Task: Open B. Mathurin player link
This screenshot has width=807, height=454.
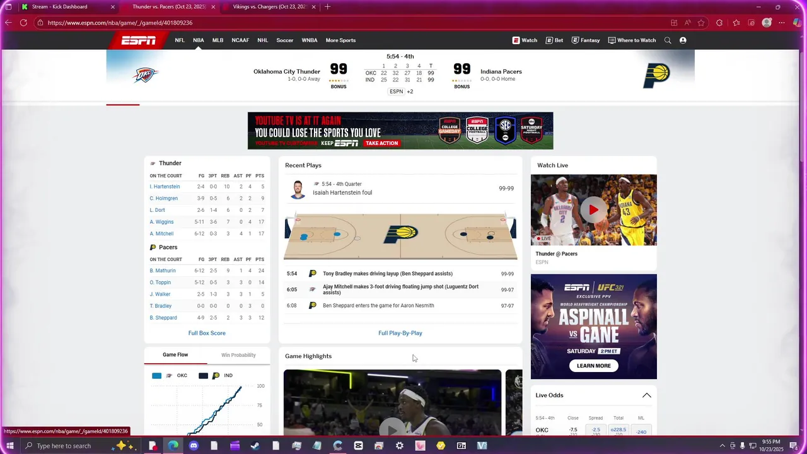Action: 163,271
